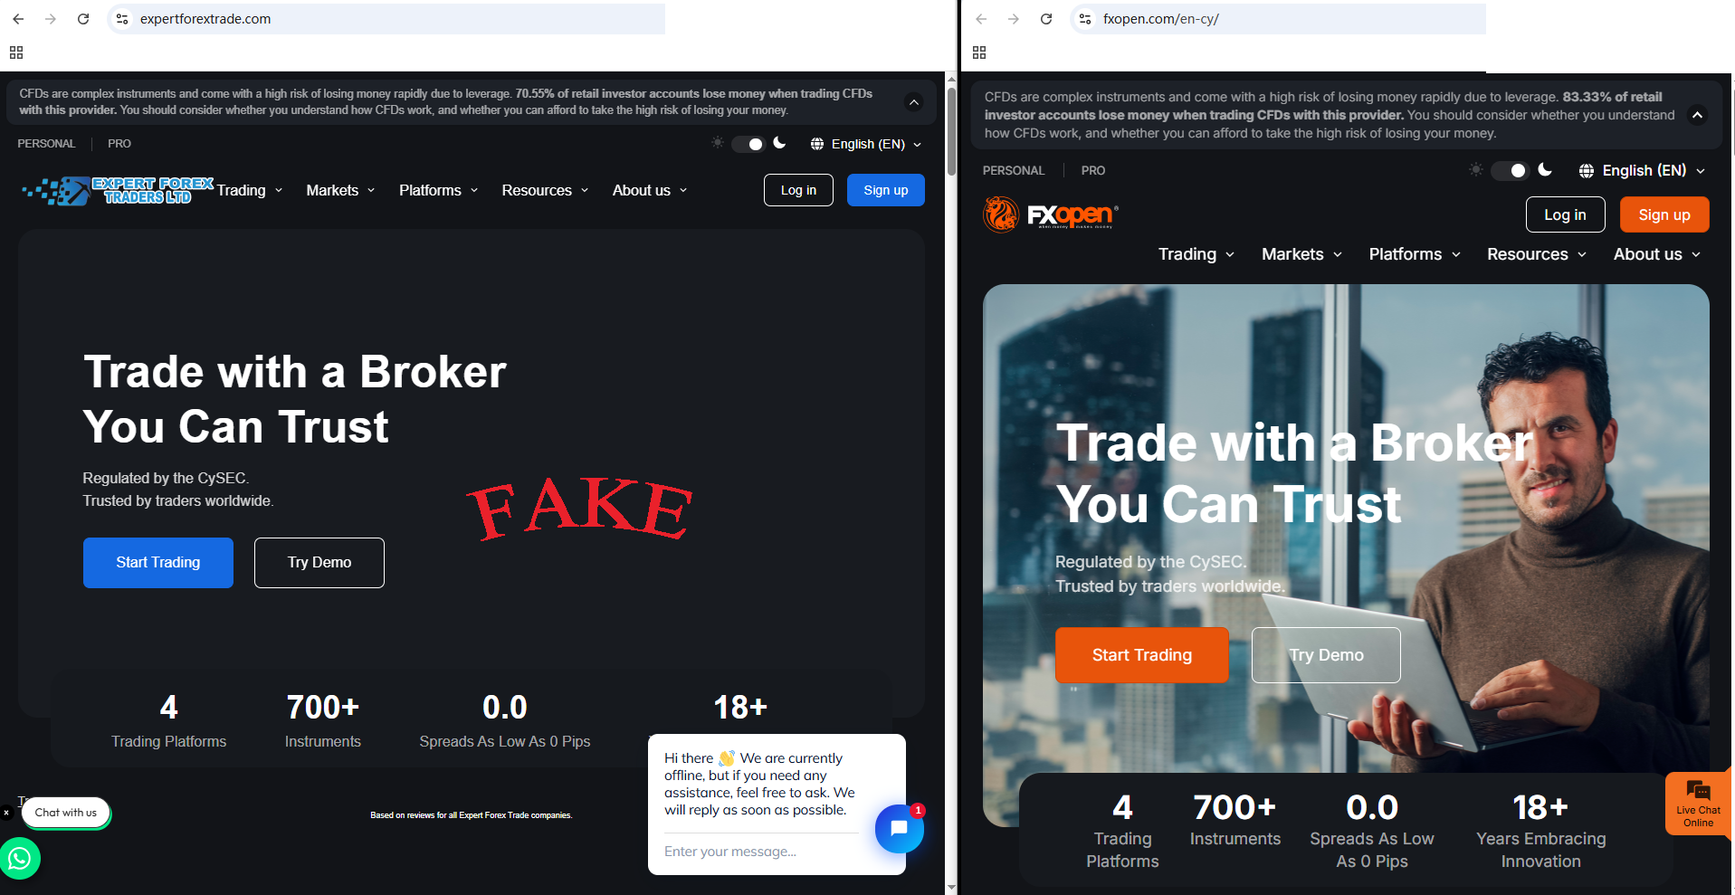
Task: Toggle theme switch on FXOpen site
Action: pyautogui.click(x=1510, y=170)
